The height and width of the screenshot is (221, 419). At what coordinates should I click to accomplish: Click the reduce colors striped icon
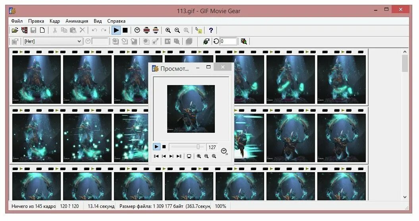click(x=156, y=30)
